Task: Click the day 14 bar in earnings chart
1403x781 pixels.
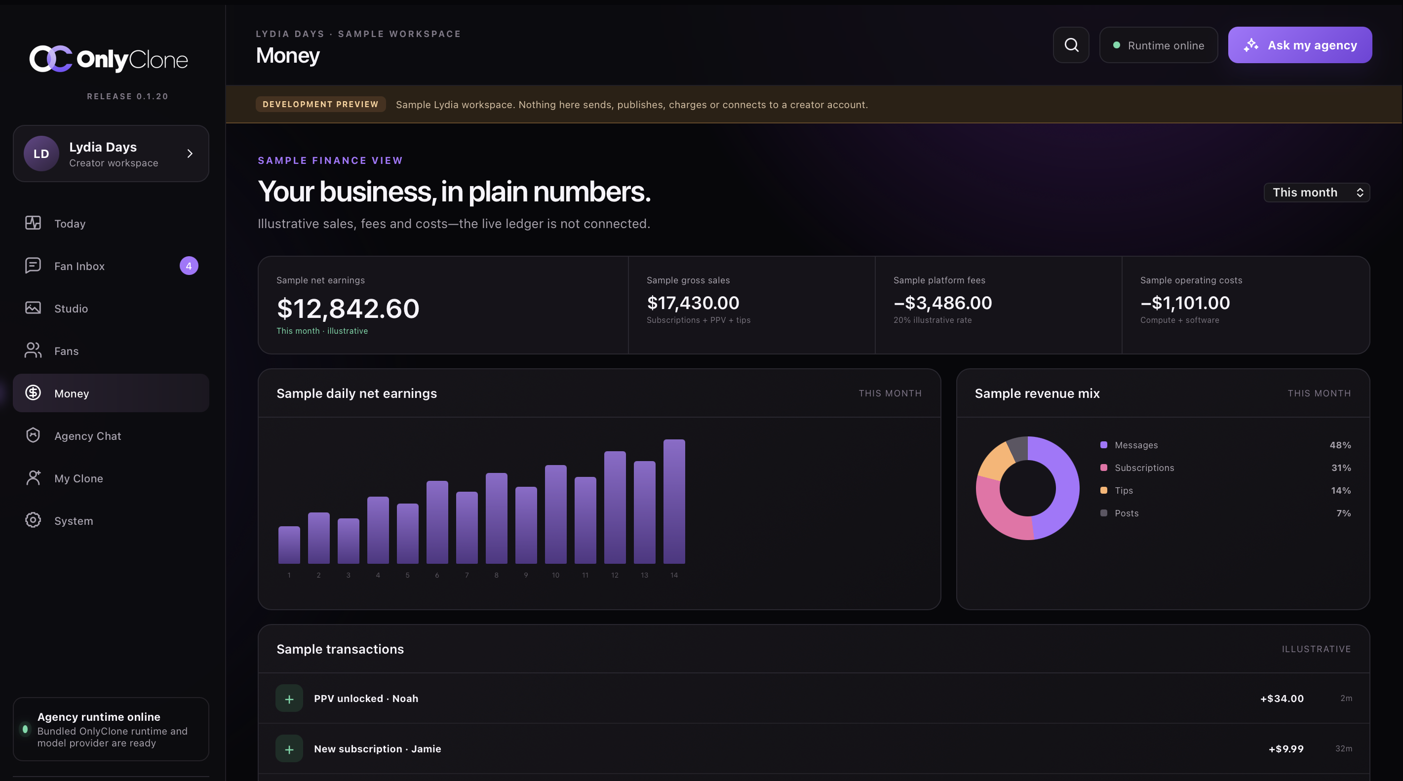Action: [x=674, y=502]
